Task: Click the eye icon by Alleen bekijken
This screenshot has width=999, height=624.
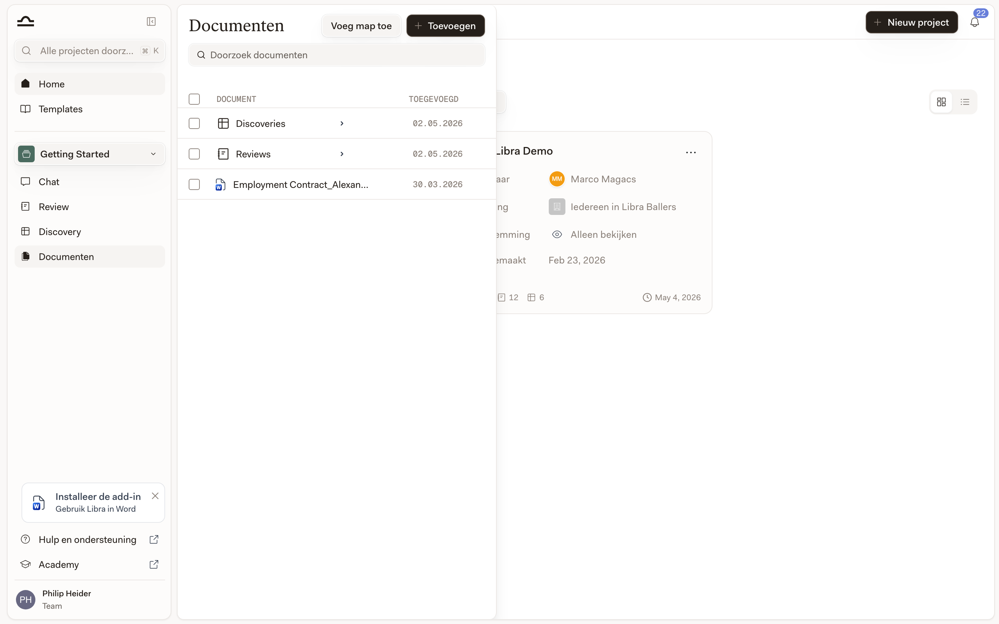Action: point(557,234)
